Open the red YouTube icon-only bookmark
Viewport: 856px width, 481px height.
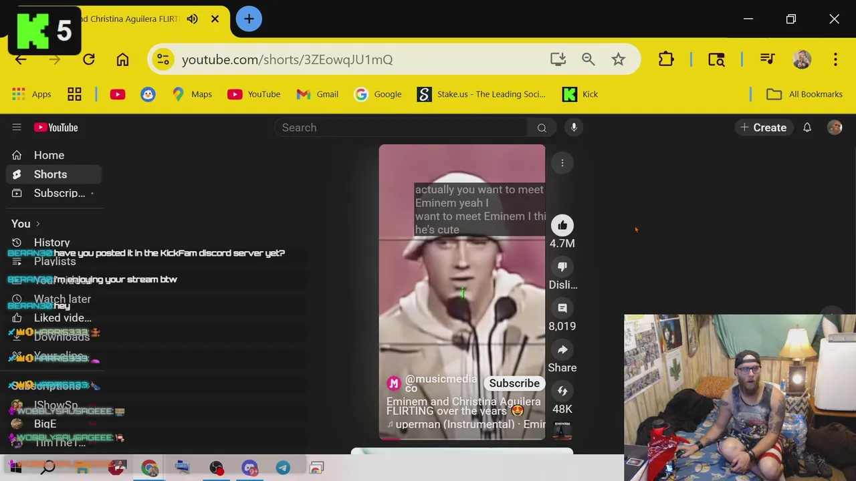(x=118, y=94)
